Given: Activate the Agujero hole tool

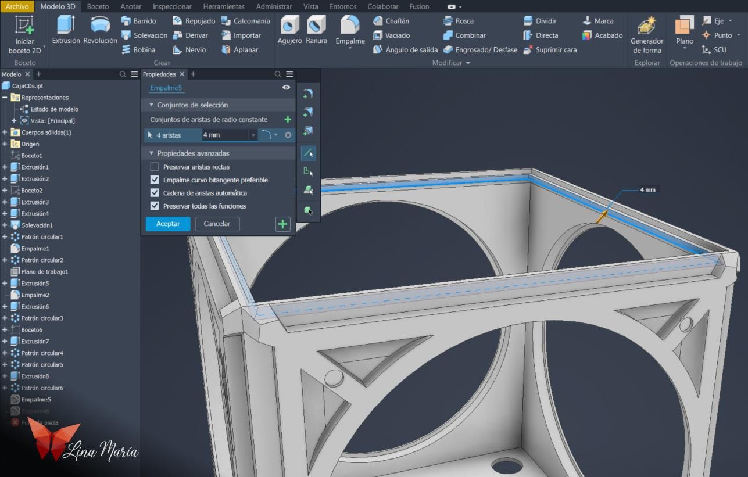Looking at the screenshot, I should click(289, 30).
